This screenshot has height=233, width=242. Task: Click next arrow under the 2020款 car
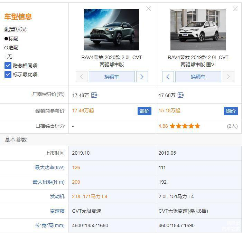(x=142, y=77)
